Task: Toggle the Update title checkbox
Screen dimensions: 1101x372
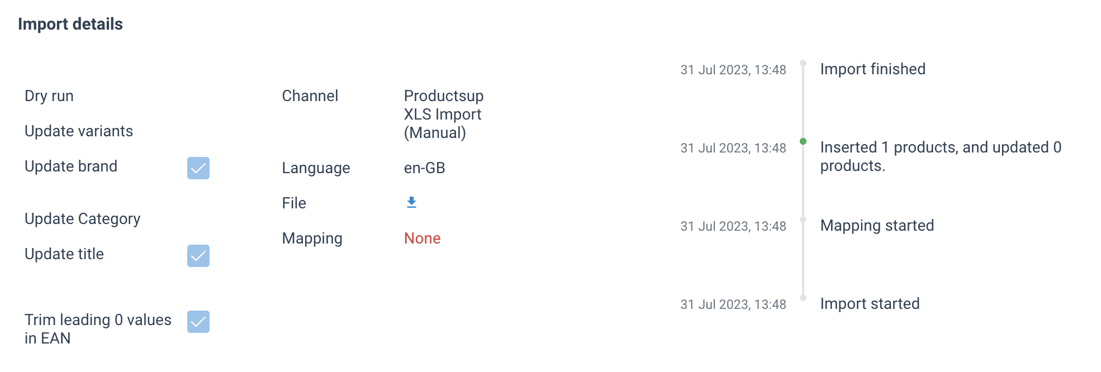Action: point(198,256)
